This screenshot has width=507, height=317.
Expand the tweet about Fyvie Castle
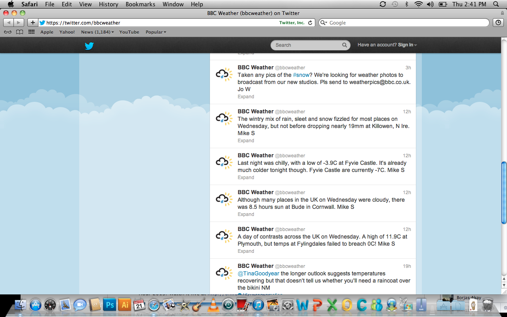[x=246, y=178]
